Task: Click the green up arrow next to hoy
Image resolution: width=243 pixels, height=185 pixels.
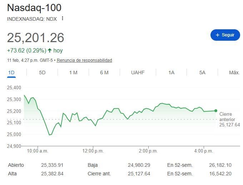Action: (x=50, y=50)
